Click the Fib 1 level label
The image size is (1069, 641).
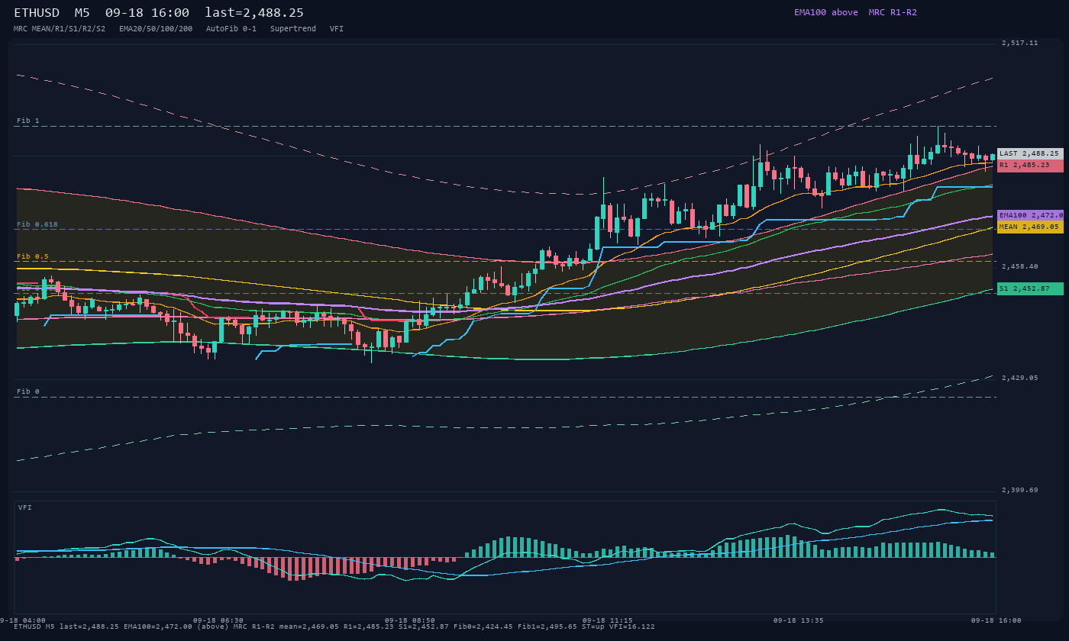28,121
